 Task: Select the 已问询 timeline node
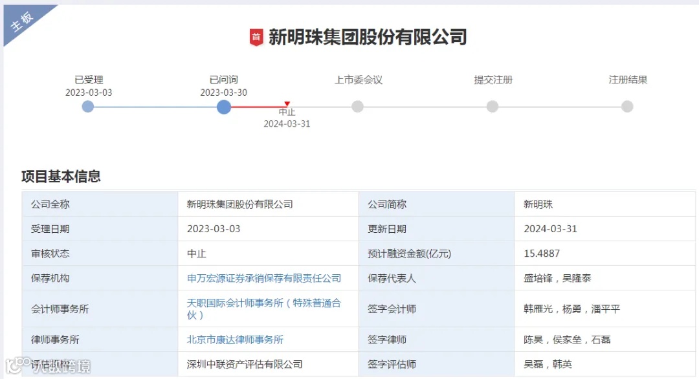pos(224,107)
